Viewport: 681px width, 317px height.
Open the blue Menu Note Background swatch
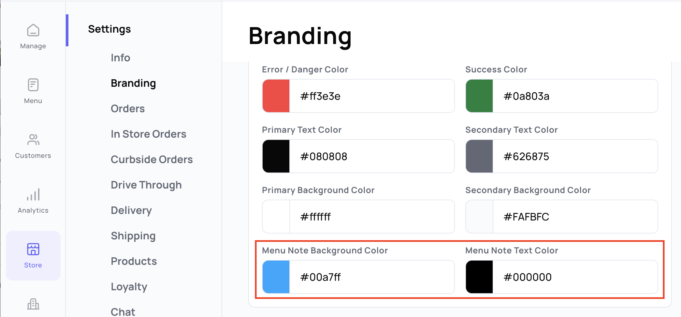[276, 277]
